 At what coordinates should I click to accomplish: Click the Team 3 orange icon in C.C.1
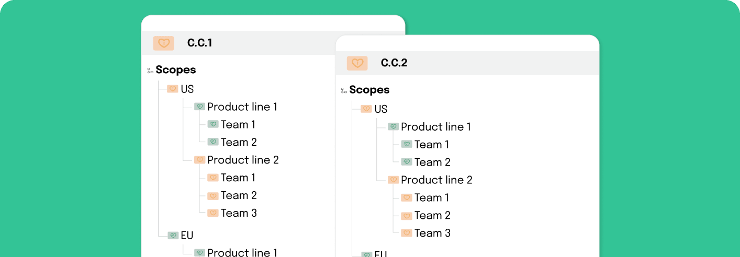click(x=213, y=213)
